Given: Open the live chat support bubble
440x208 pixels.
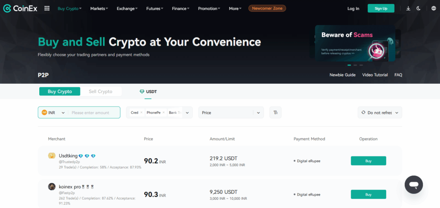Looking at the screenshot, I should pyautogui.click(x=414, y=184).
